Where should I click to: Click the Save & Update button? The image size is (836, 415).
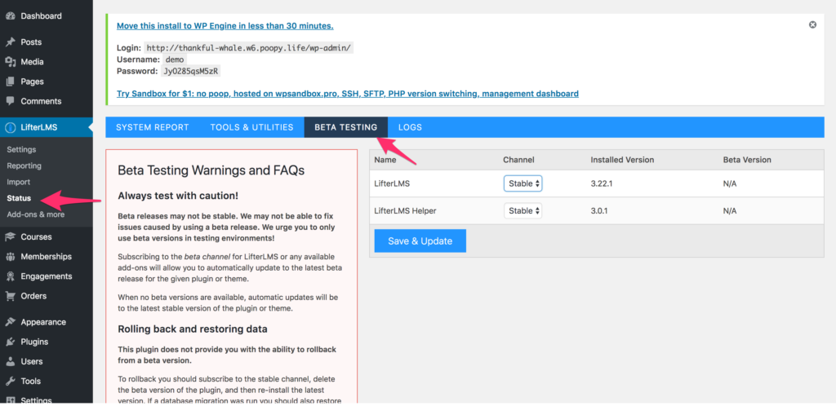[420, 241]
